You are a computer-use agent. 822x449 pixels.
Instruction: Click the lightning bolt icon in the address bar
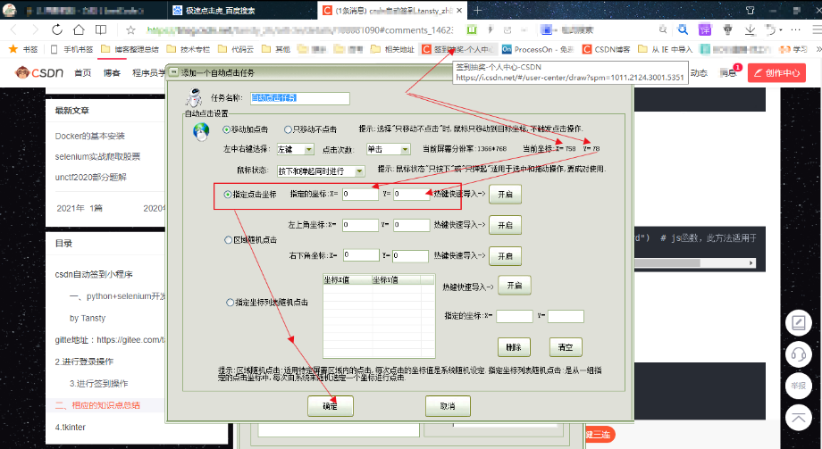pos(491,29)
